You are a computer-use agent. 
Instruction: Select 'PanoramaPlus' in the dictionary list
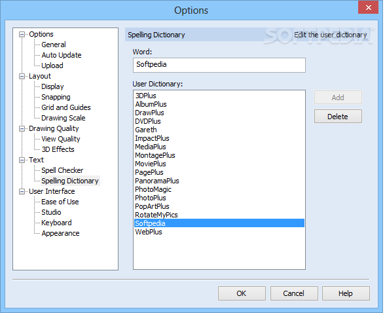click(x=219, y=181)
